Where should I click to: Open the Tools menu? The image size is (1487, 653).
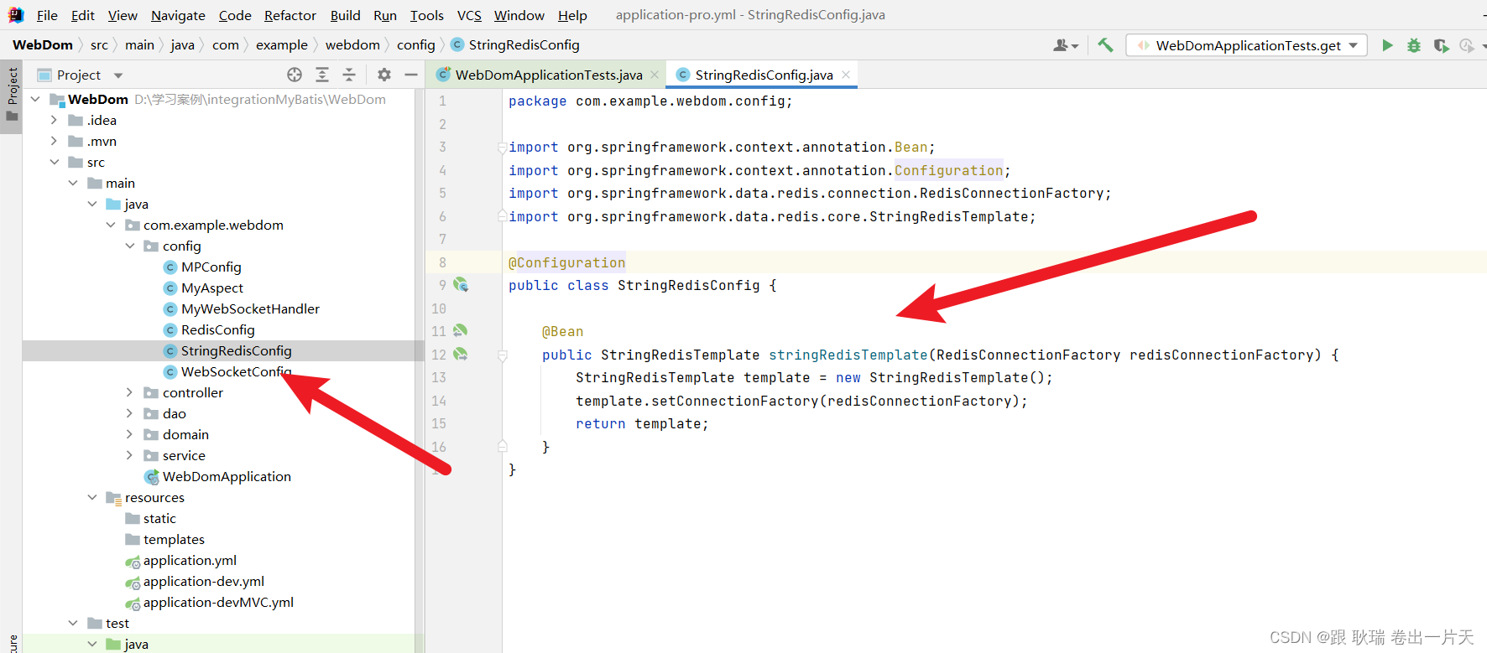tap(426, 15)
